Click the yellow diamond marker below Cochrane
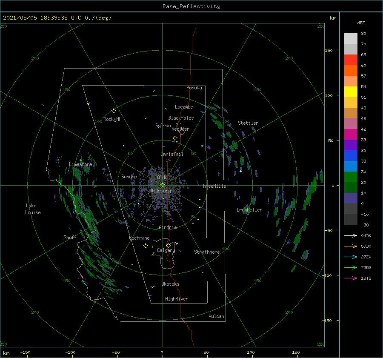This screenshot has height=358, width=383. coord(146,246)
